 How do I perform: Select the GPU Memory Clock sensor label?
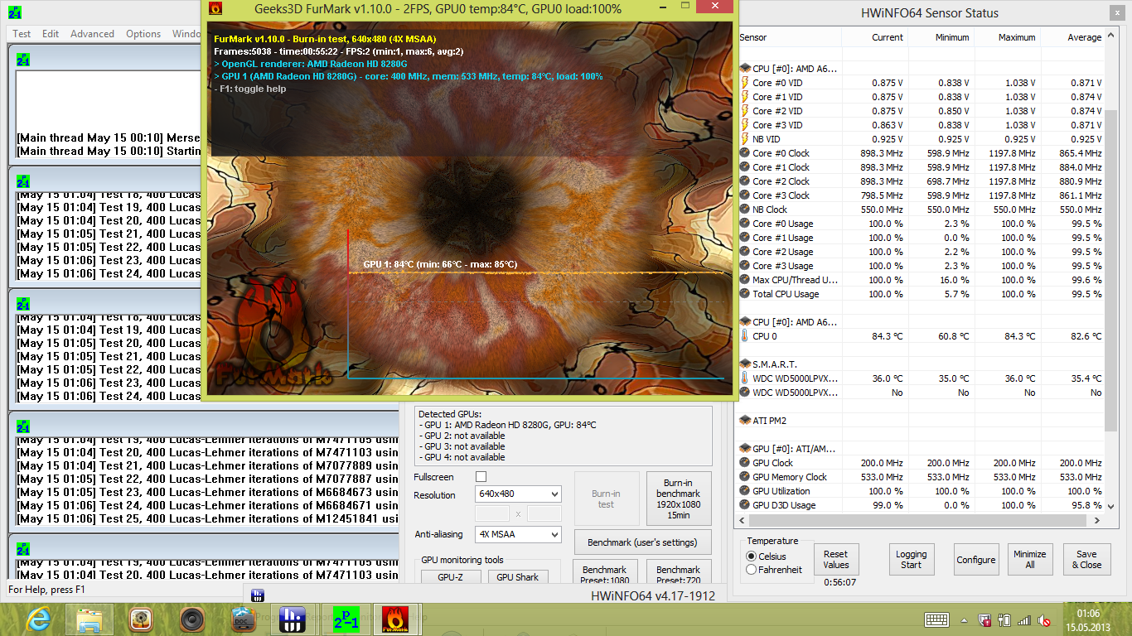(790, 477)
